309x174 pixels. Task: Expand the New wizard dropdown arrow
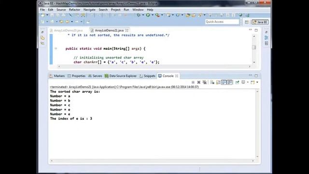point(47,15)
